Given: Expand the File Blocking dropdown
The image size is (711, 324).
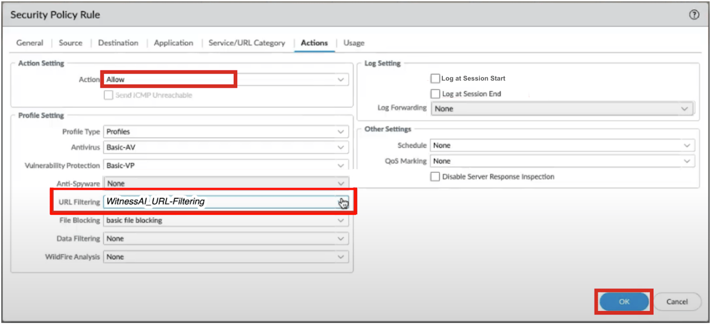Looking at the screenshot, I should (x=226, y=220).
